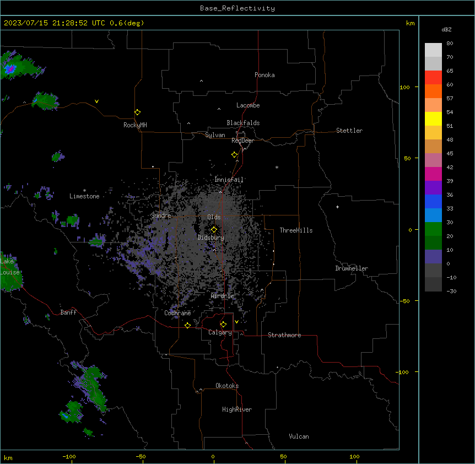Click the green 30 dBZ legend swatch
The width and height of the screenshot is (475, 464).
(x=433, y=229)
